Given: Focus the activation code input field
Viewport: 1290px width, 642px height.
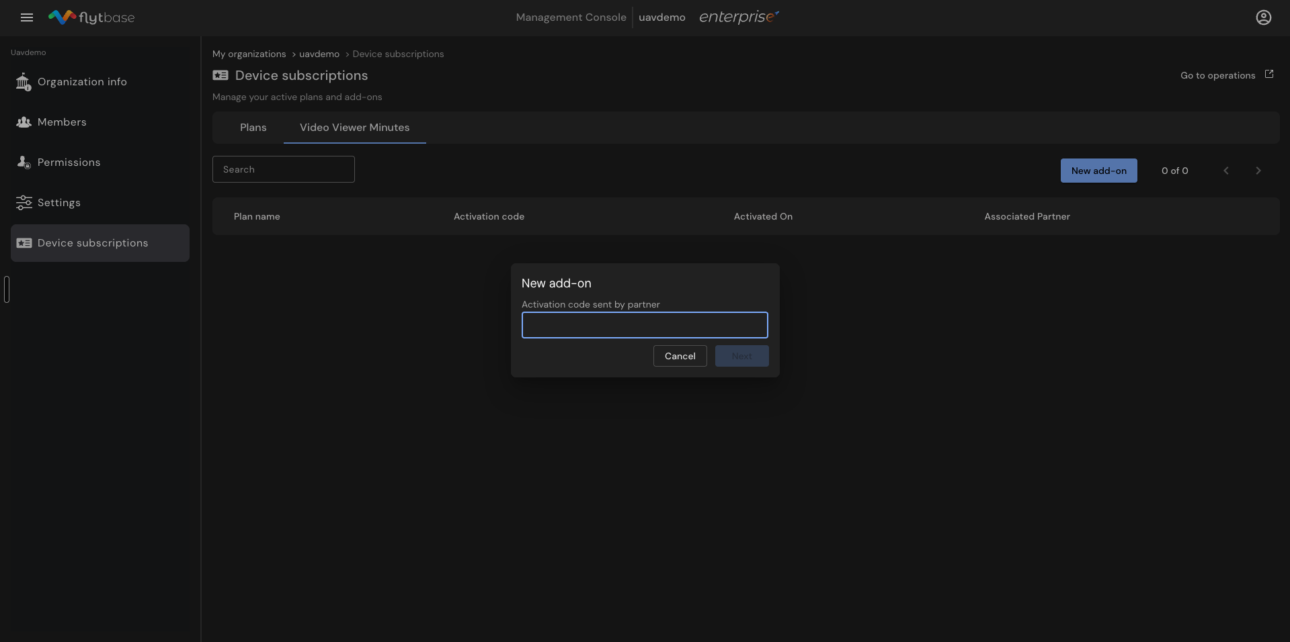Looking at the screenshot, I should pos(645,325).
